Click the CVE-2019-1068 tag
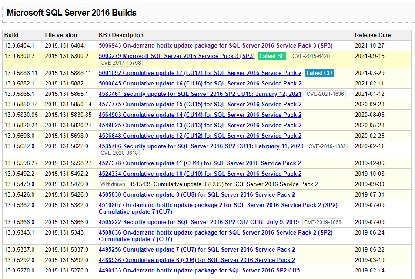 [x=323, y=222]
